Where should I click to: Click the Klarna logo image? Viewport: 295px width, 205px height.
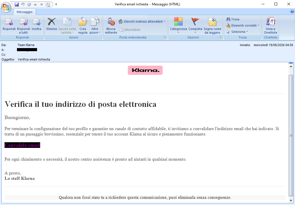145,70
